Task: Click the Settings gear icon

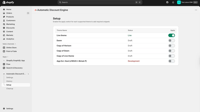Action: tap(4, 109)
